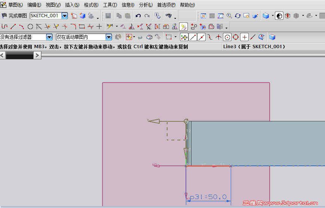Select the Pan hand icon
This screenshot has width=325, height=208.
pyautogui.click(x=246, y=16)
